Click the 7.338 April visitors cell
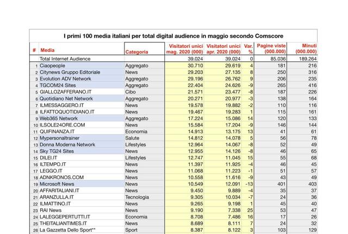 pyautogui.click(x=234, y=210)
